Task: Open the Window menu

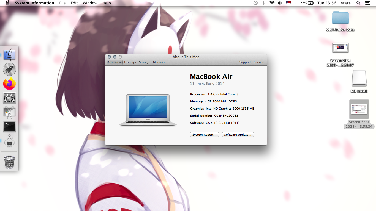Action: [x=90, y=3]
